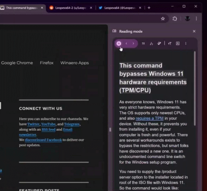The width and height of the screenshot is (207, 191).
Task: Click the Winaero favicon on first tab
Action: click(2, 8)
